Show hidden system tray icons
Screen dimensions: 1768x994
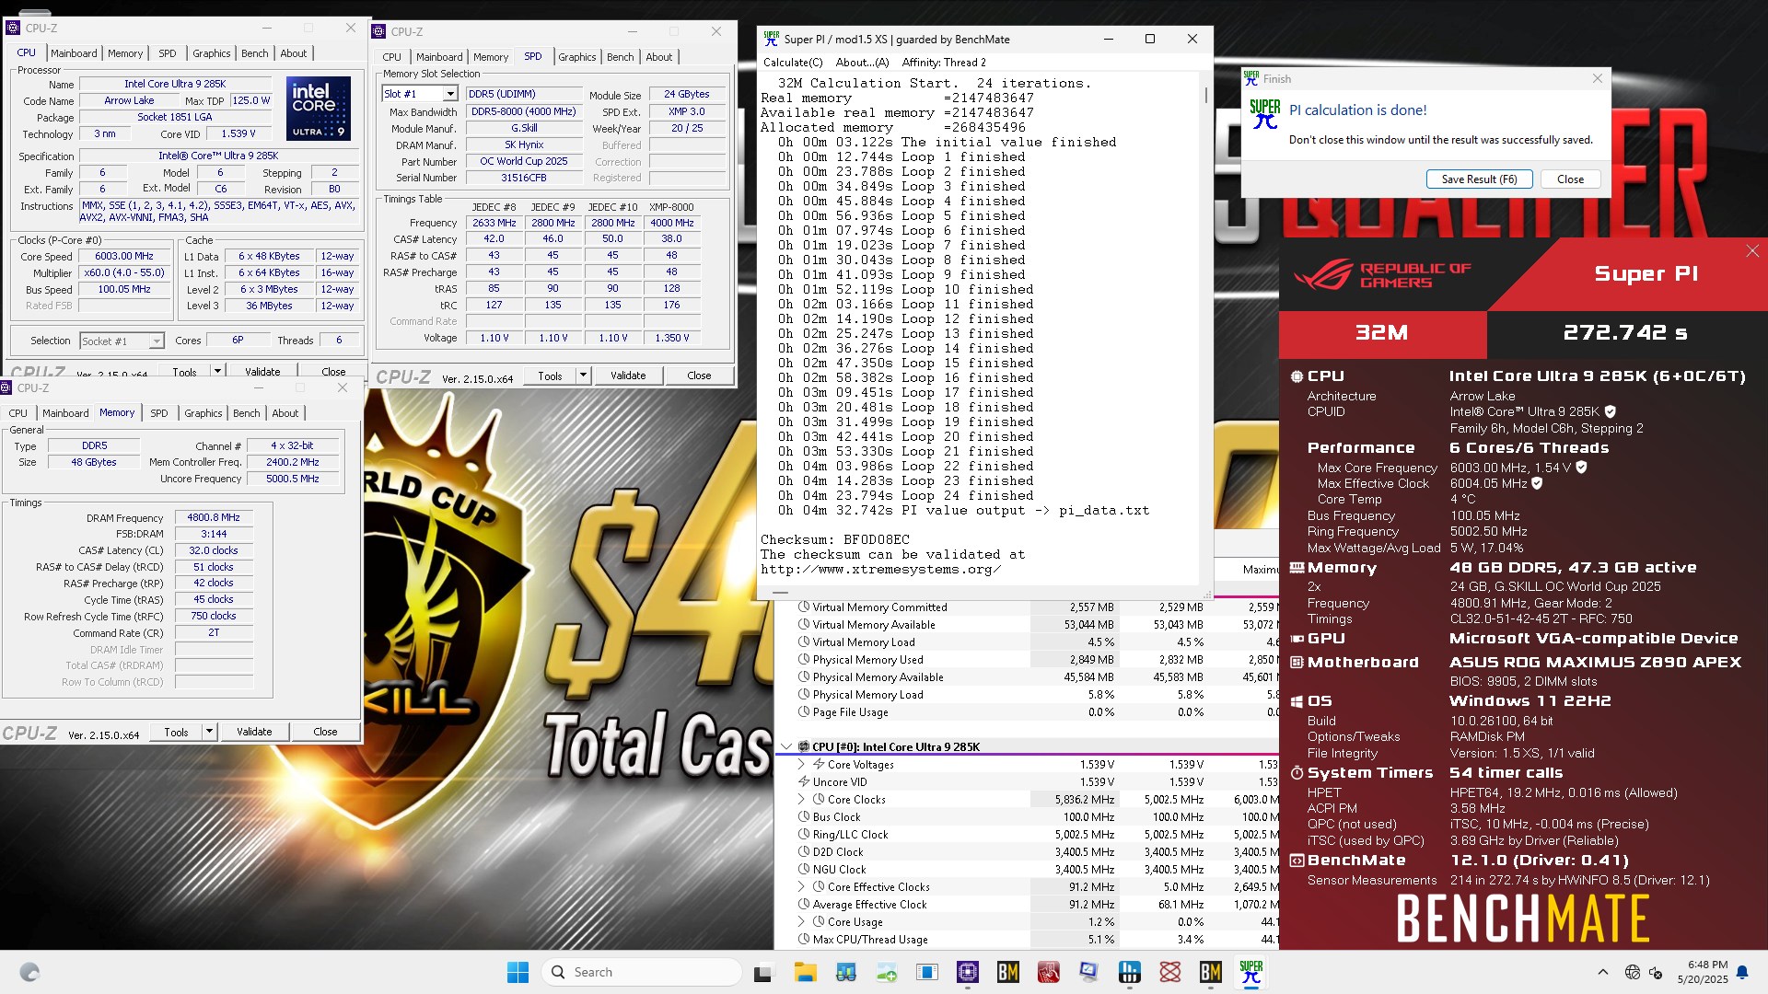(x=1603, y=972)
